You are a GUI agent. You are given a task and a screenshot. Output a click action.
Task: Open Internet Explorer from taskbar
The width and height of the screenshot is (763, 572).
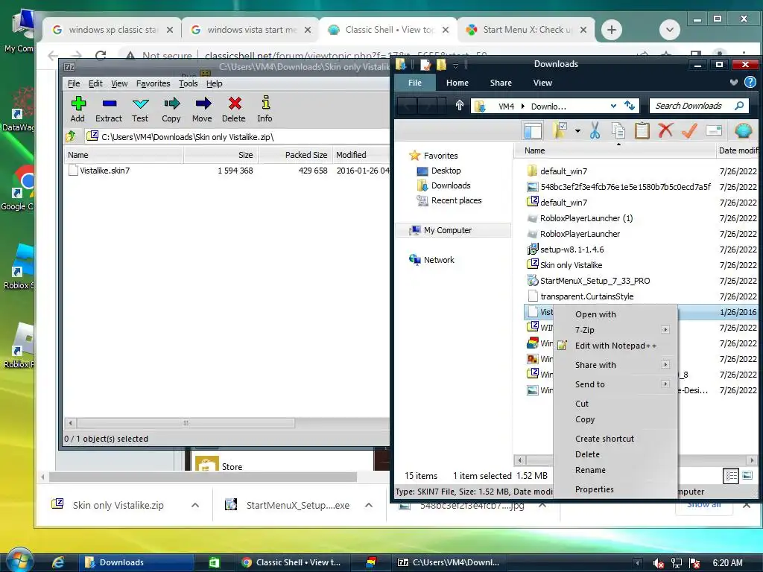pos(58,562)
